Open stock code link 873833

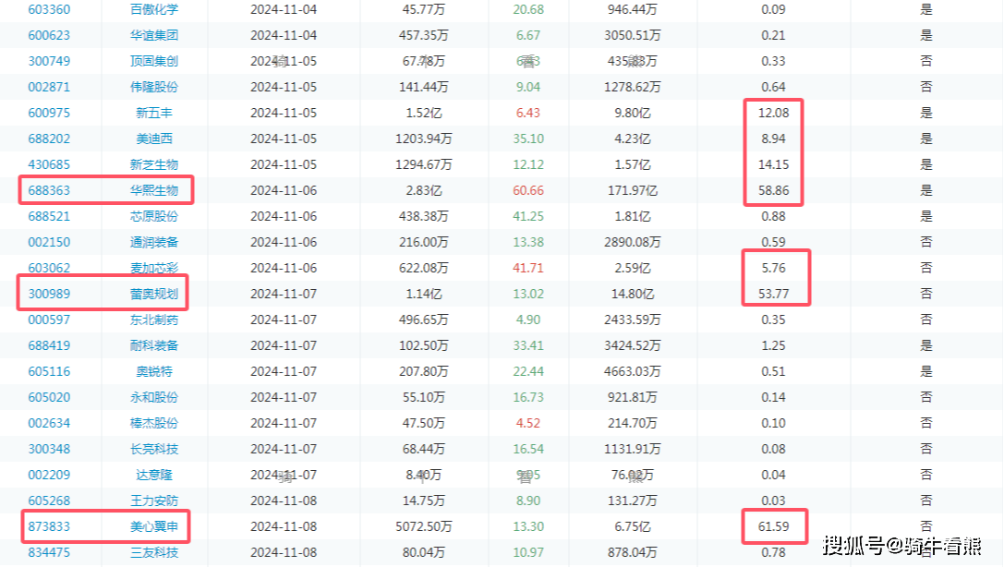click(49, 526)
